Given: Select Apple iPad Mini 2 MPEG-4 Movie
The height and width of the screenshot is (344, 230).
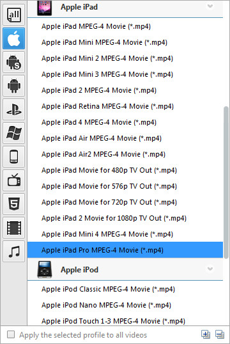Looking at the screenshot, I should pyautogui.click(x=125, y=58).
